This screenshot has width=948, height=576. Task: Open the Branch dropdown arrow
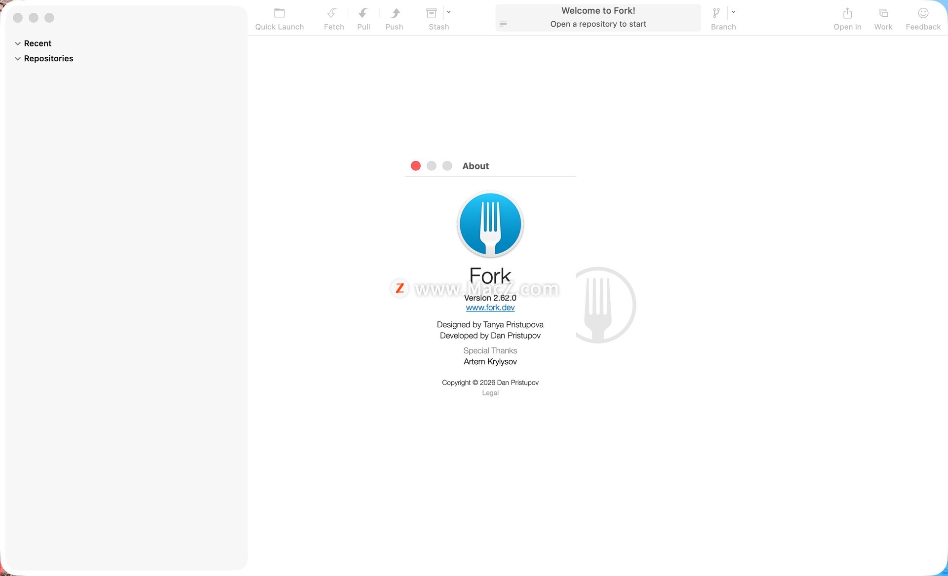[x=733, y=12]
